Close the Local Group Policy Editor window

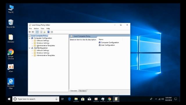pos(127,25)
